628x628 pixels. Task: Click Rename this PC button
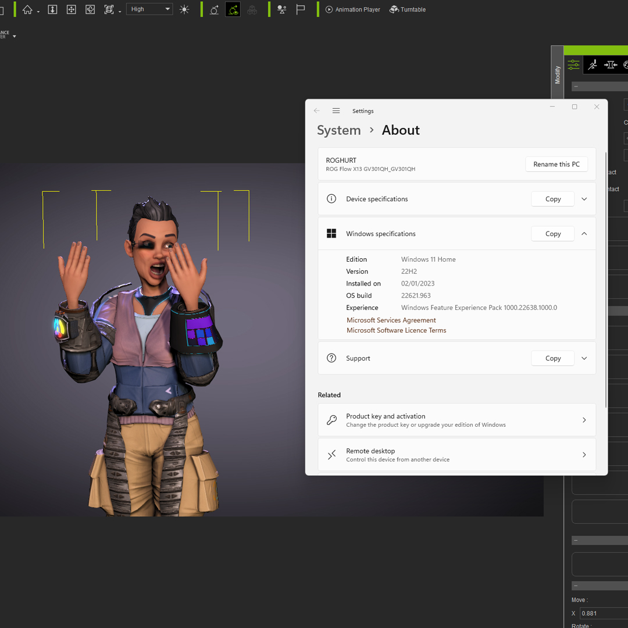point(556,164)
